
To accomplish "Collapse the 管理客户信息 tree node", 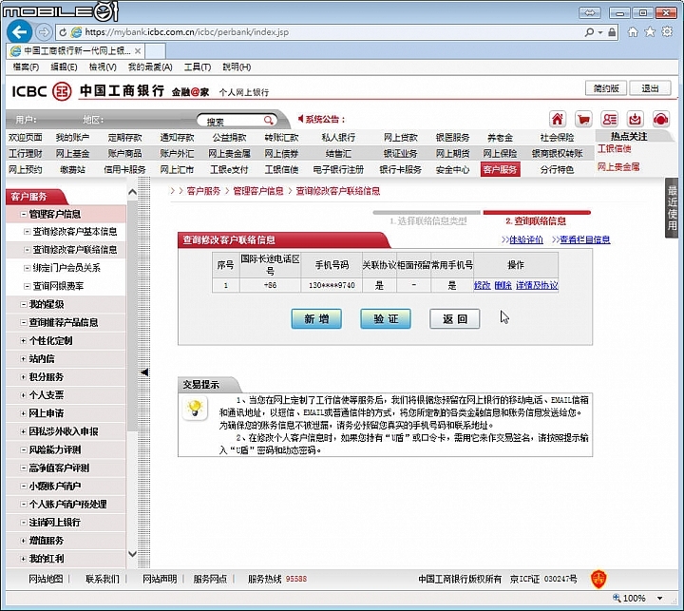I will (x=24, y=214).
